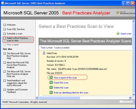Click the vertical scrollbar up arrow
The height and width of the screenshot is (109, 136).
click(x=133, y=22)
